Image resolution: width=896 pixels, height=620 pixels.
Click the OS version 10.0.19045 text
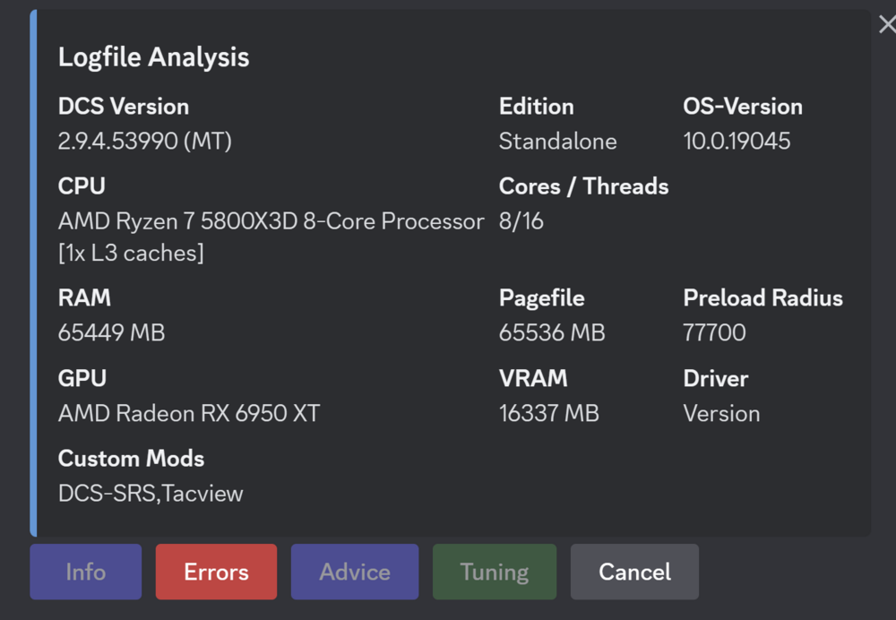(736, 141)
